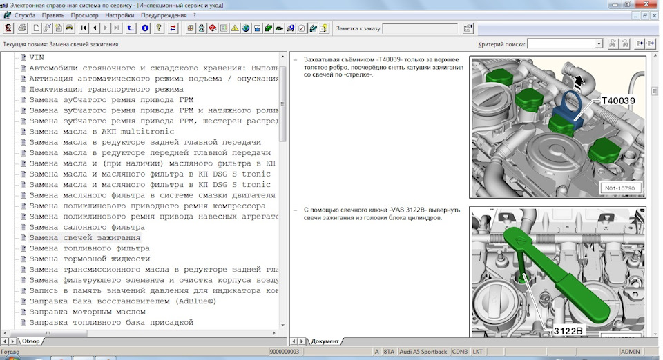Go to previous page arrow
The width and height of the screenshot is (663, 360).
tap(95, 28)
